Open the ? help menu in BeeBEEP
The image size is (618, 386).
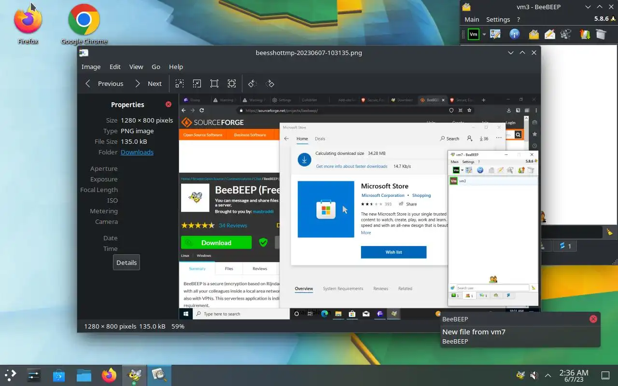[x=519, y=19]
